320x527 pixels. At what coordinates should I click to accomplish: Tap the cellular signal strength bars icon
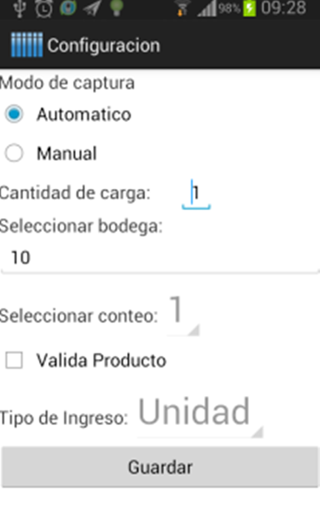206,9
